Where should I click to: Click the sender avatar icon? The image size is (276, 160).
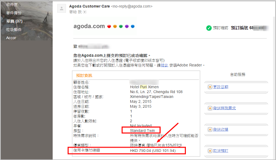[x=62, y=8]
